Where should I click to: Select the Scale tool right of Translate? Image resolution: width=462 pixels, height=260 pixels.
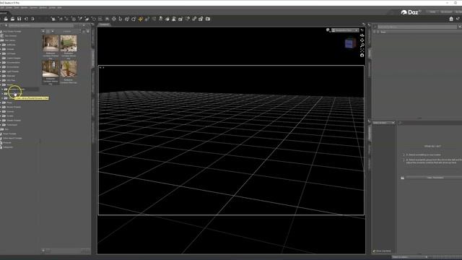pos(147,19)
